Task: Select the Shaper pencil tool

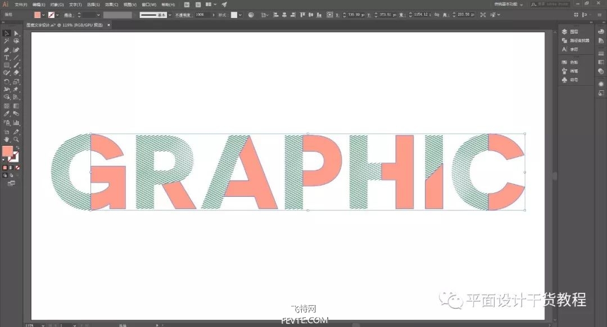Action: pos(7,73)
